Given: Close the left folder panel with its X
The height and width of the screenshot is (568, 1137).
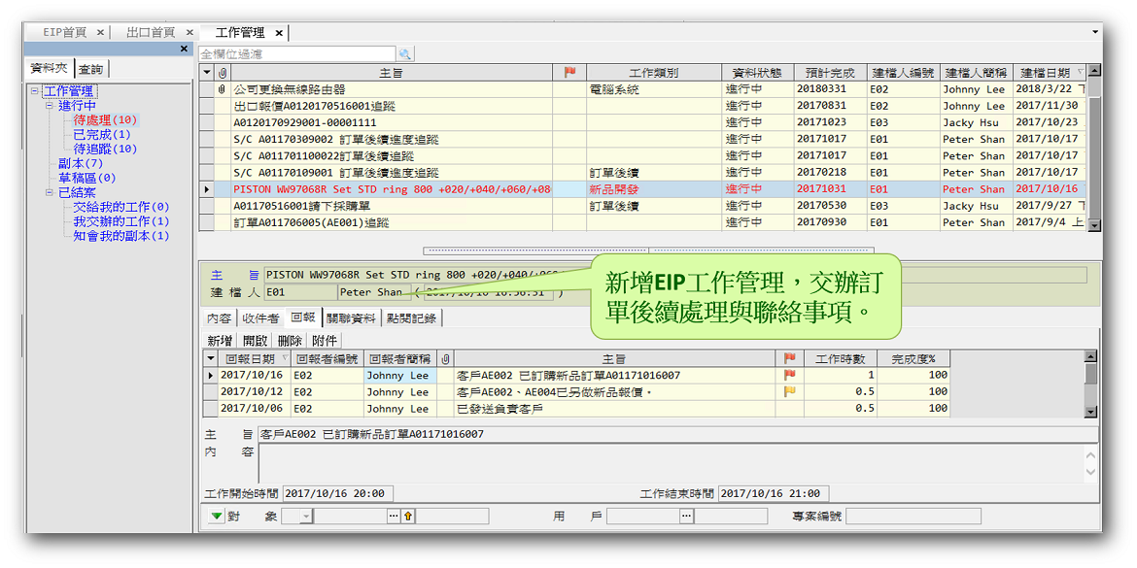Looking at the screenshot, I should coord(185,49).
